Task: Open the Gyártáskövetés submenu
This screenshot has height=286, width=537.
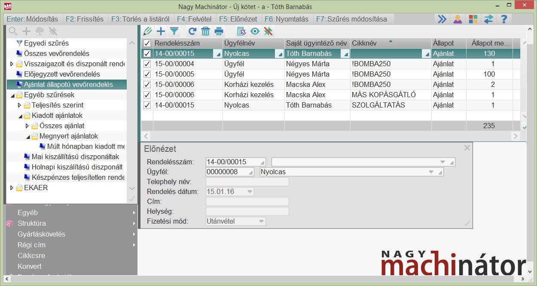Action: pyautogui.click(x=41, y=234)
